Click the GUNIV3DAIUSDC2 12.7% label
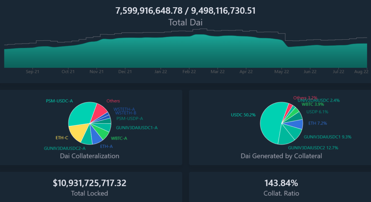Screen dimensions: 371x202 pos(312,148)
